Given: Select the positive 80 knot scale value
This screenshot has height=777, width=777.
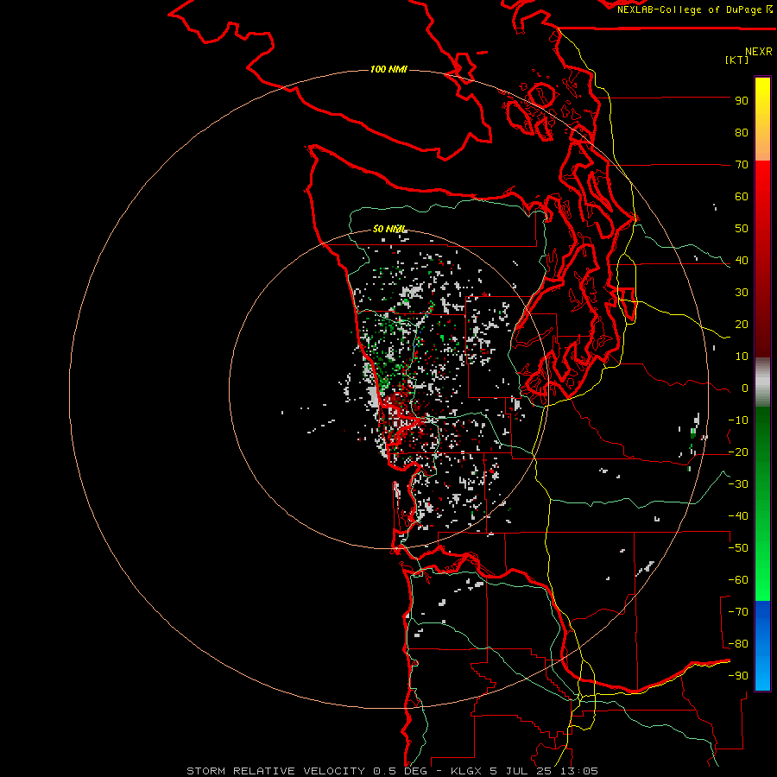Looking at the screenshot, I should [742, 132].
